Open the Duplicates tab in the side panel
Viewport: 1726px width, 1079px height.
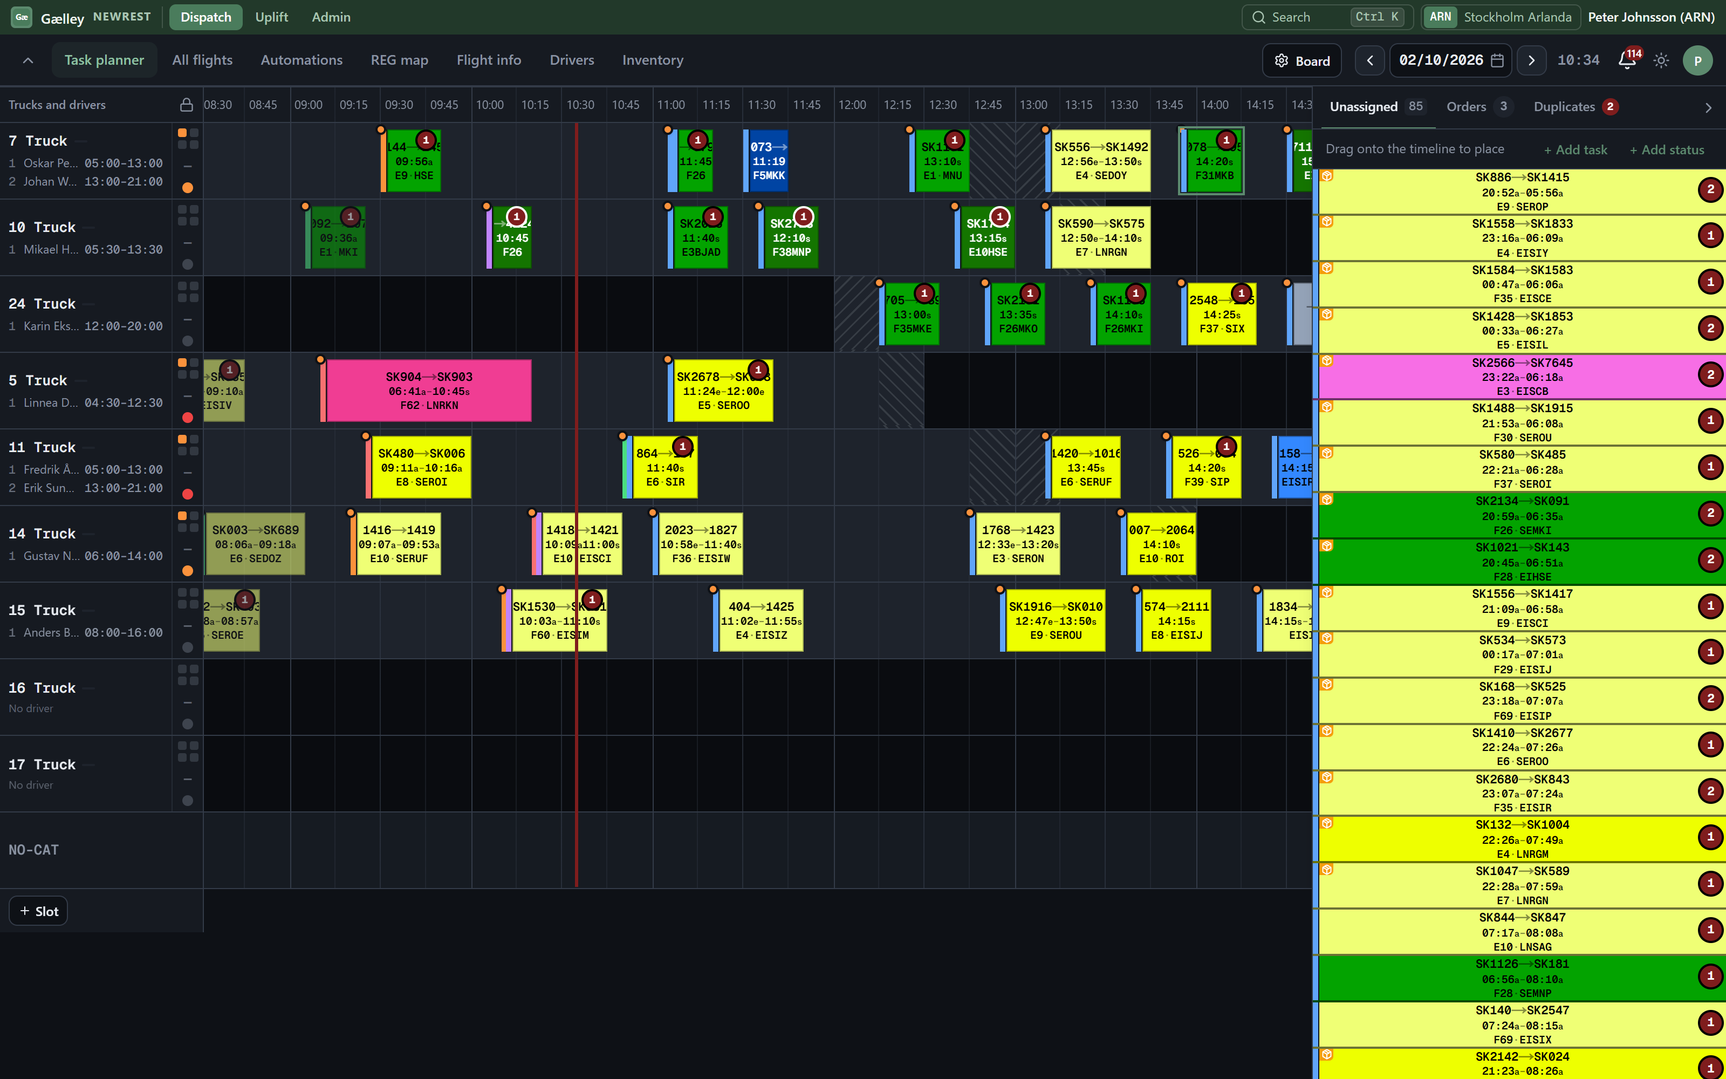coord(1575,107)
